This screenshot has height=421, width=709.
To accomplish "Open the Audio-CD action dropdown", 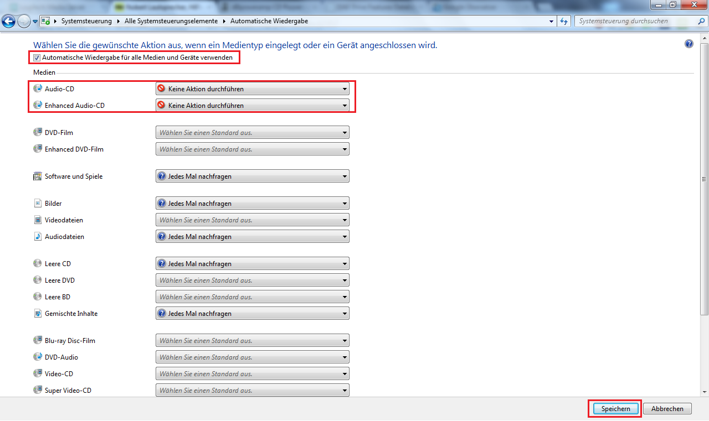I will (252, 89).
